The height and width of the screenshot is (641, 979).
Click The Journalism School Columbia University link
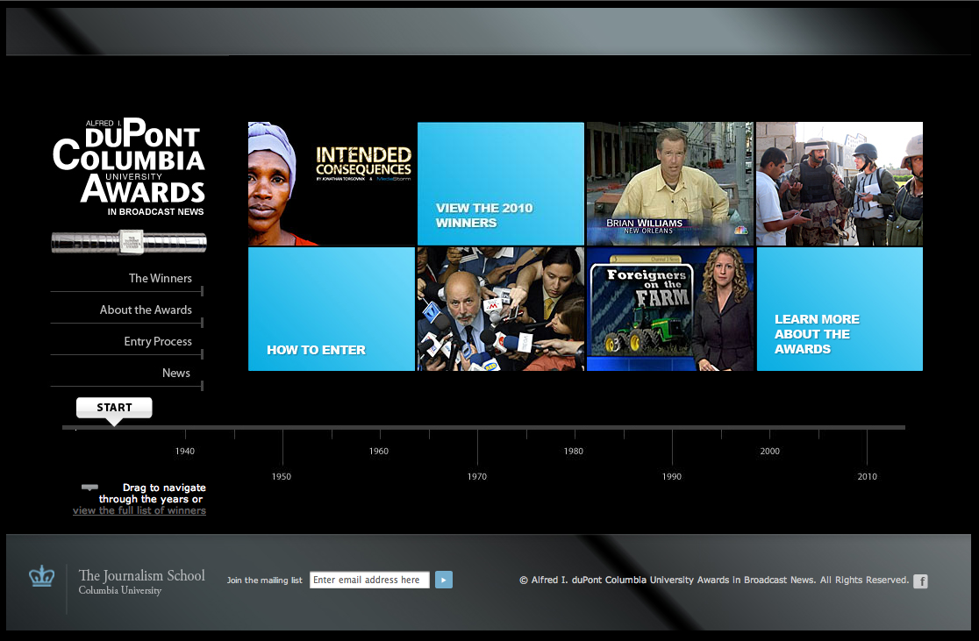[x=142, y=581]
